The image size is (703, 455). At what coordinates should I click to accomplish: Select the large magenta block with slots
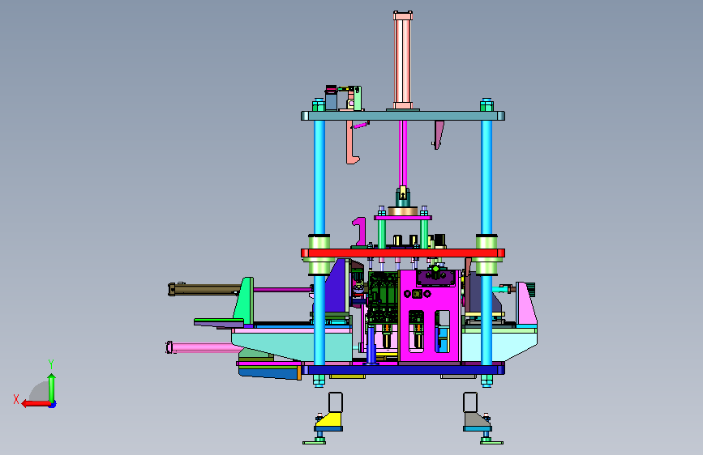pos(430,316)
